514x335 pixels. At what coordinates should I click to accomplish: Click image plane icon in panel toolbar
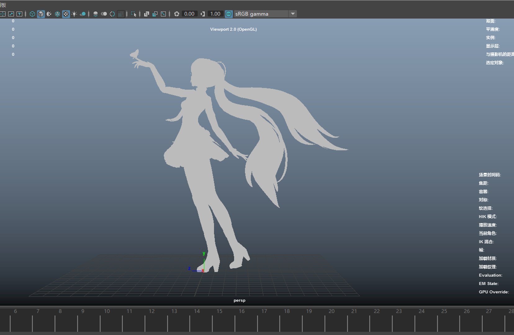pos(11,14)
